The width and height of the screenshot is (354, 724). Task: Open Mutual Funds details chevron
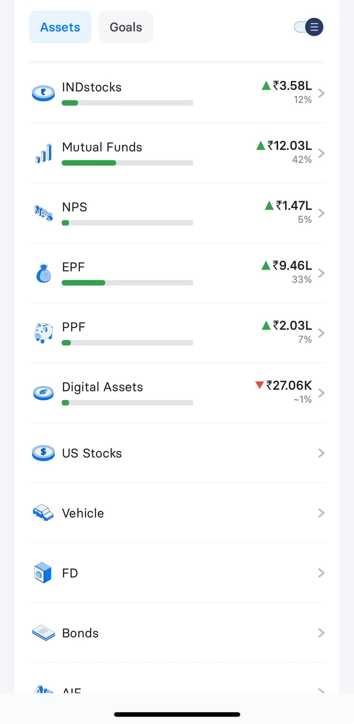[322, 153]
